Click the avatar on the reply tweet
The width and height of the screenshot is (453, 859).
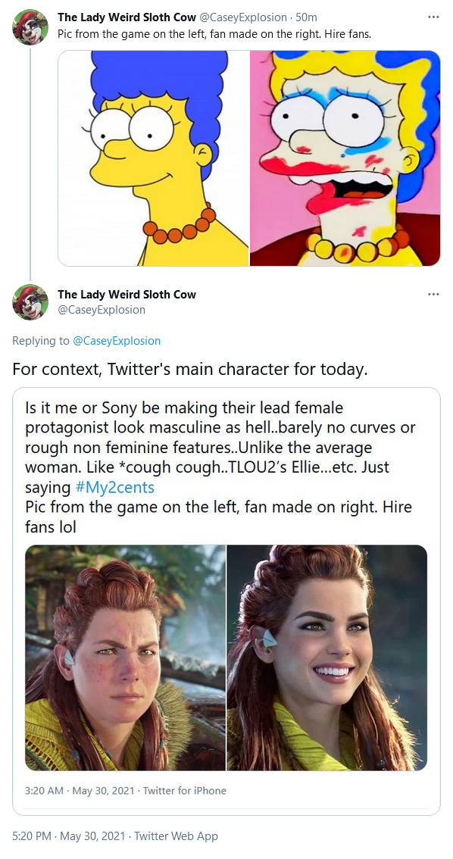[30, 301]
